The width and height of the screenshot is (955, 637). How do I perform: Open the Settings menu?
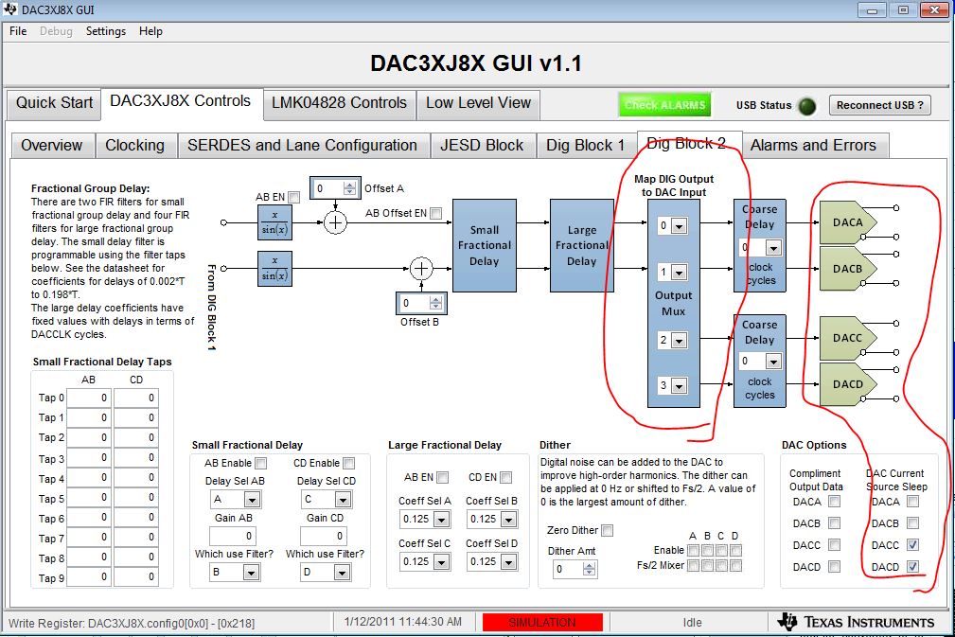(x=105, y=31)
